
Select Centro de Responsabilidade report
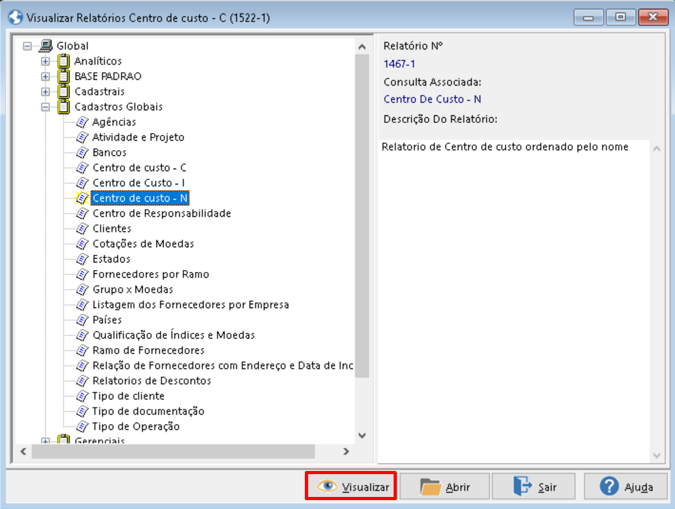[x=162, y=214]
